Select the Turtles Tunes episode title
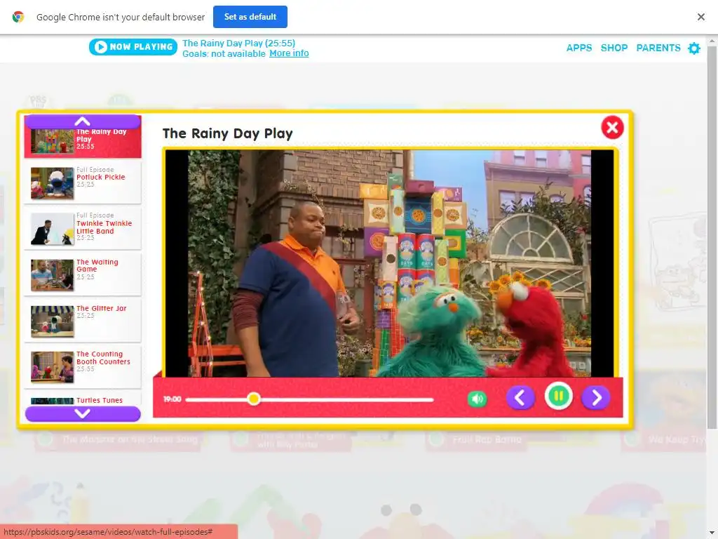This screenshot has height=539, width=718. [x=100, y=400]
